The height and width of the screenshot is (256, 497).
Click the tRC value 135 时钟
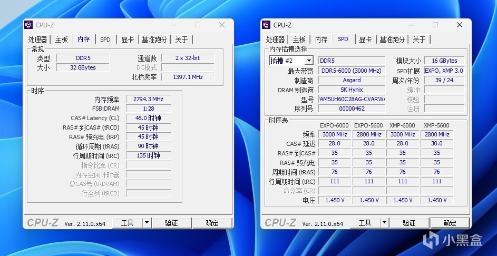coord(148,155)
